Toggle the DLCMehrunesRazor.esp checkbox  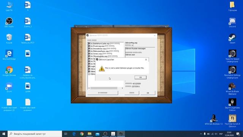pyautogui.click(x=89, y=51)
